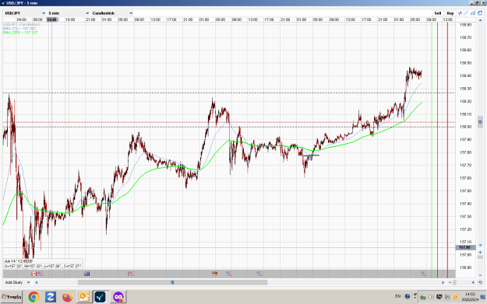Click the horizontal time scrollbar thumb
This screenshot has height=304, width=487.
coord(172,282)
